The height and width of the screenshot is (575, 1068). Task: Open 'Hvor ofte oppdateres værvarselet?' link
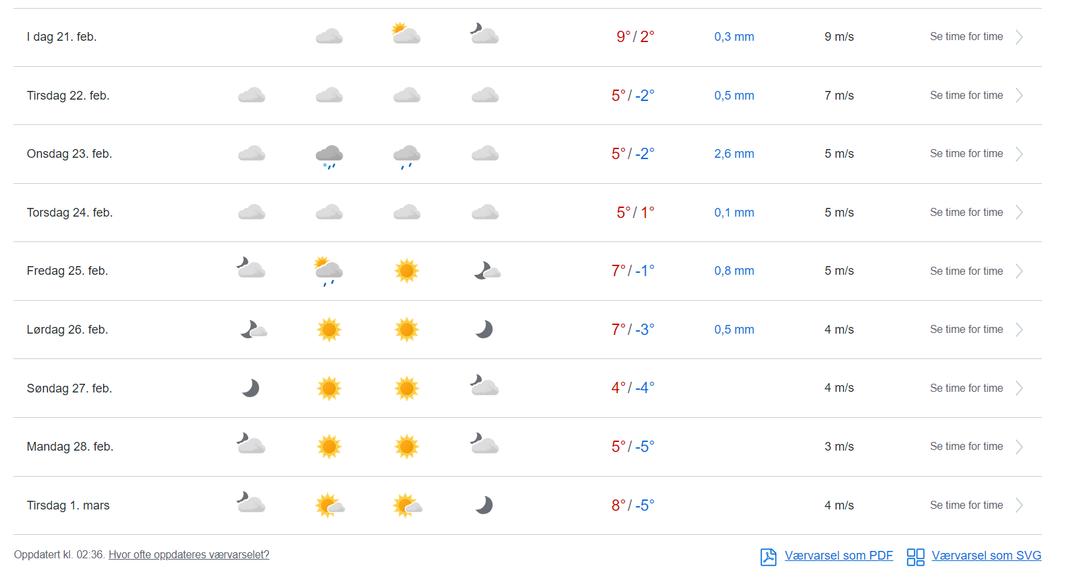pyautogui.click(x=189, y=555)
